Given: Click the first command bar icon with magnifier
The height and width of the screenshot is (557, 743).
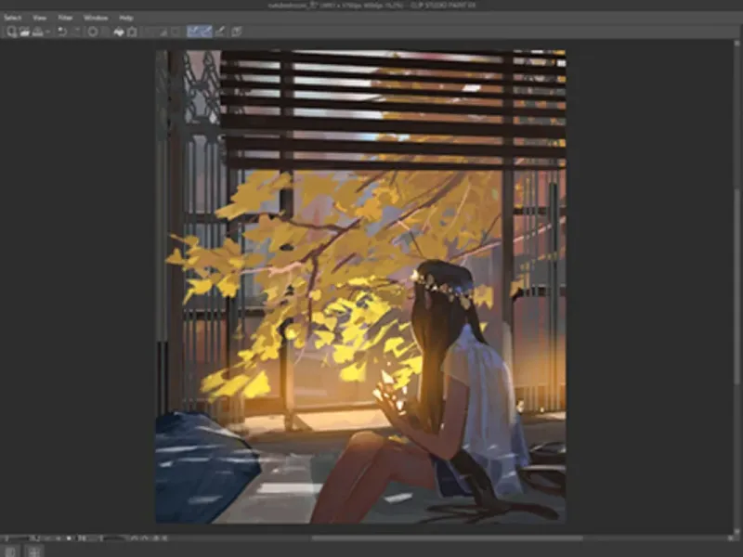Looking at the screenshot, I should 11,32.
